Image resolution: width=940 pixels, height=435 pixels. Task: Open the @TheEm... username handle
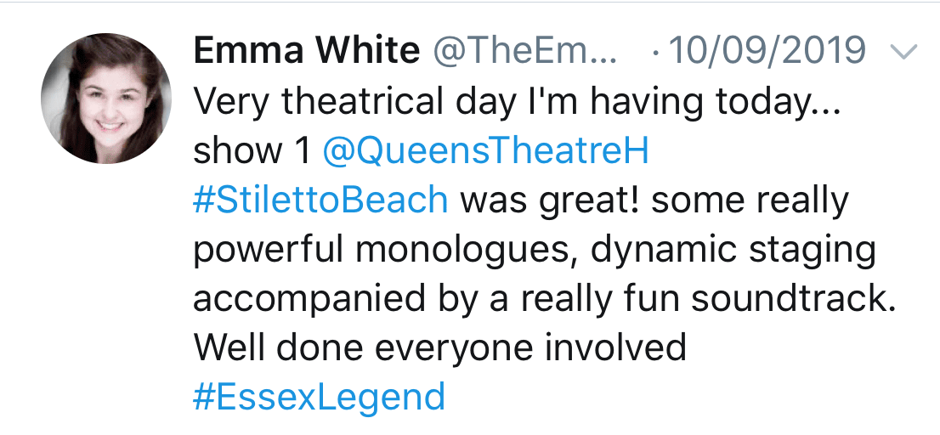pos(524,52)
